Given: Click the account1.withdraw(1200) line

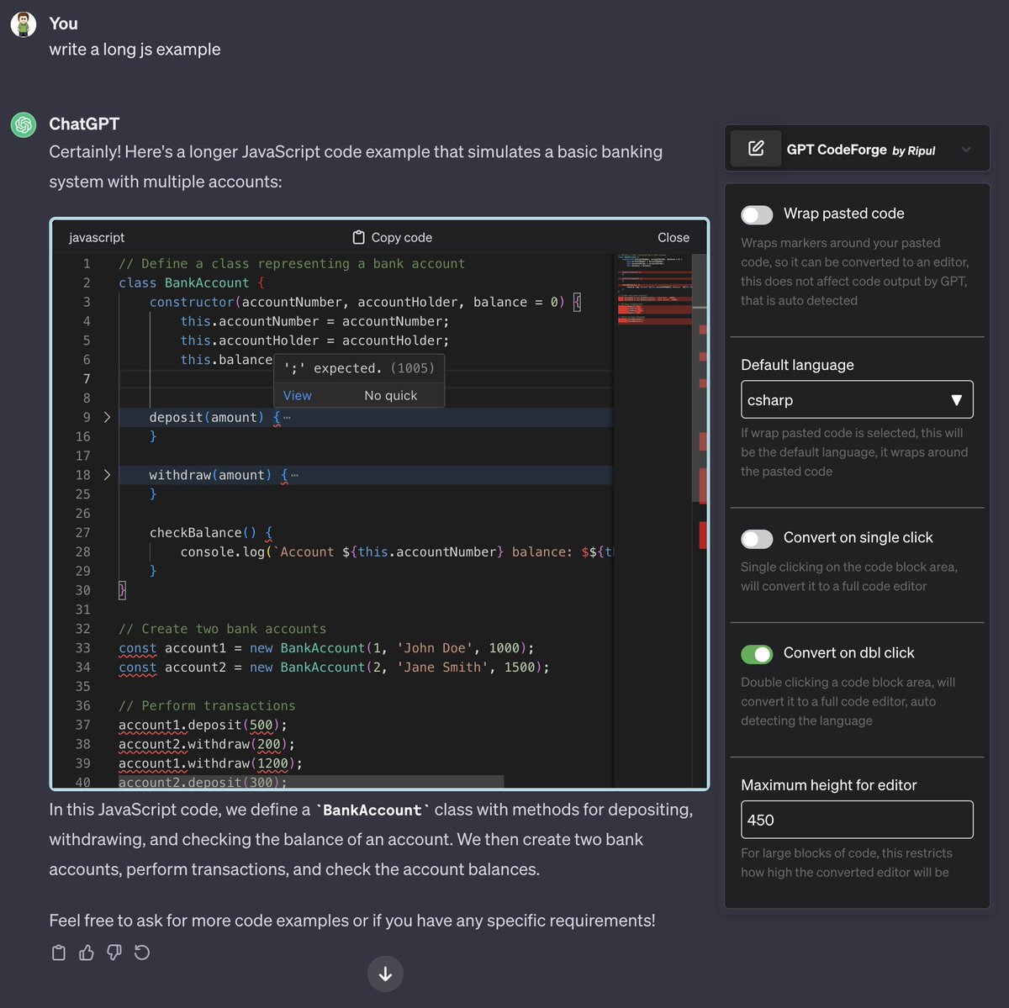Looking at the screenshot, I should tap(210, 763).
